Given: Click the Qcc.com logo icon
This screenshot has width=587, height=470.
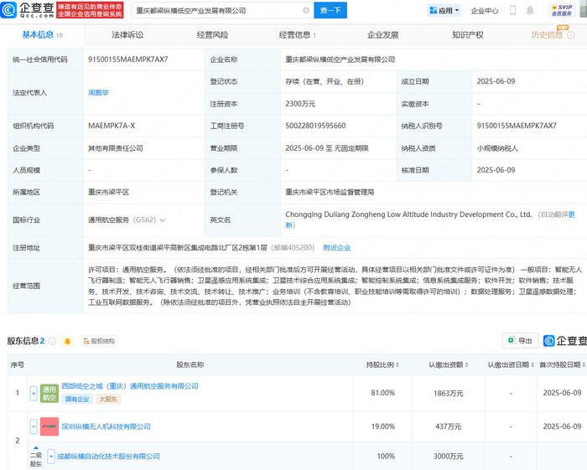Looking at the screenshot, I should click(8, 10).
